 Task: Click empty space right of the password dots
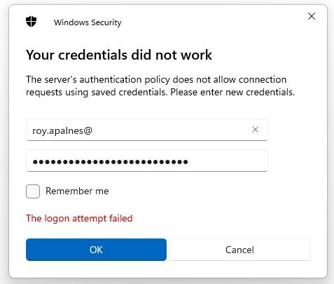point(226,161)
